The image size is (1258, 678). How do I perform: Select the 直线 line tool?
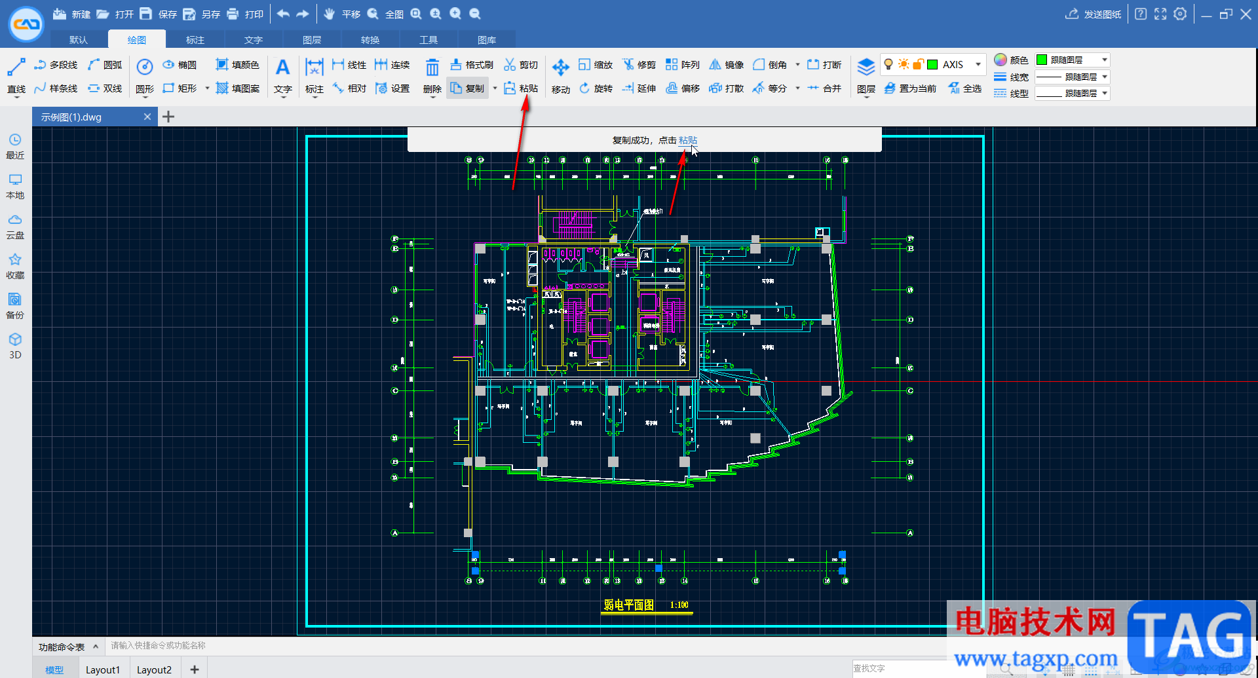tap(16, 76)
